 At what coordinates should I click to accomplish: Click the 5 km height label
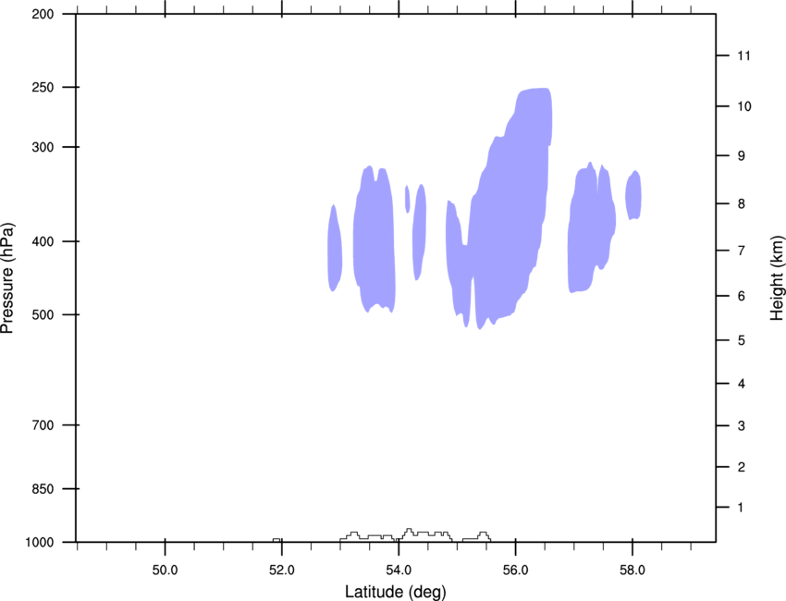(741, 341)
